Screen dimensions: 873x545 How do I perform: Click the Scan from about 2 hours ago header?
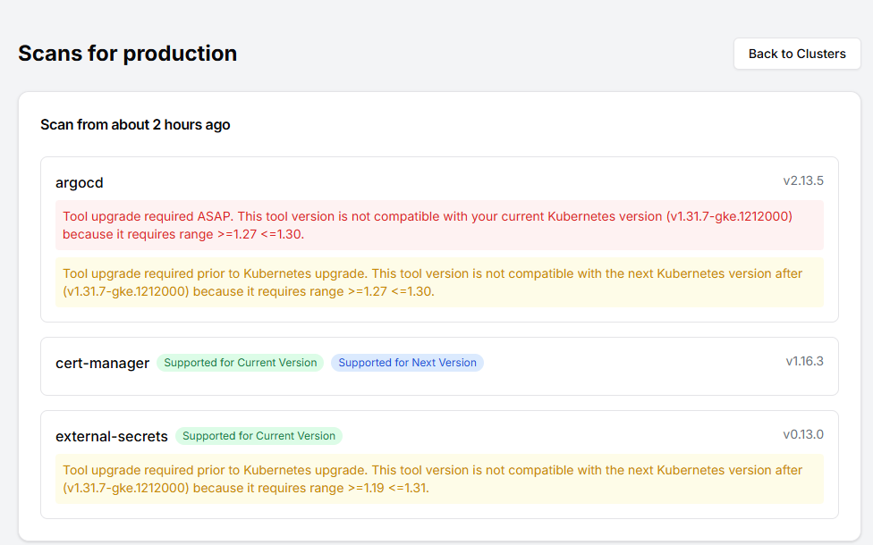point(134,124)
